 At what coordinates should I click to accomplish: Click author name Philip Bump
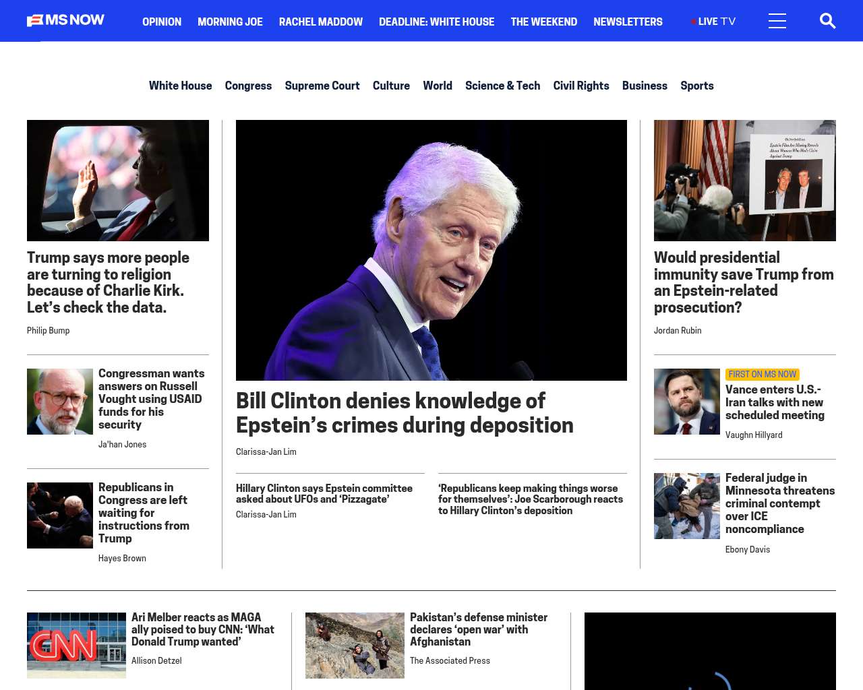[48, 330]
